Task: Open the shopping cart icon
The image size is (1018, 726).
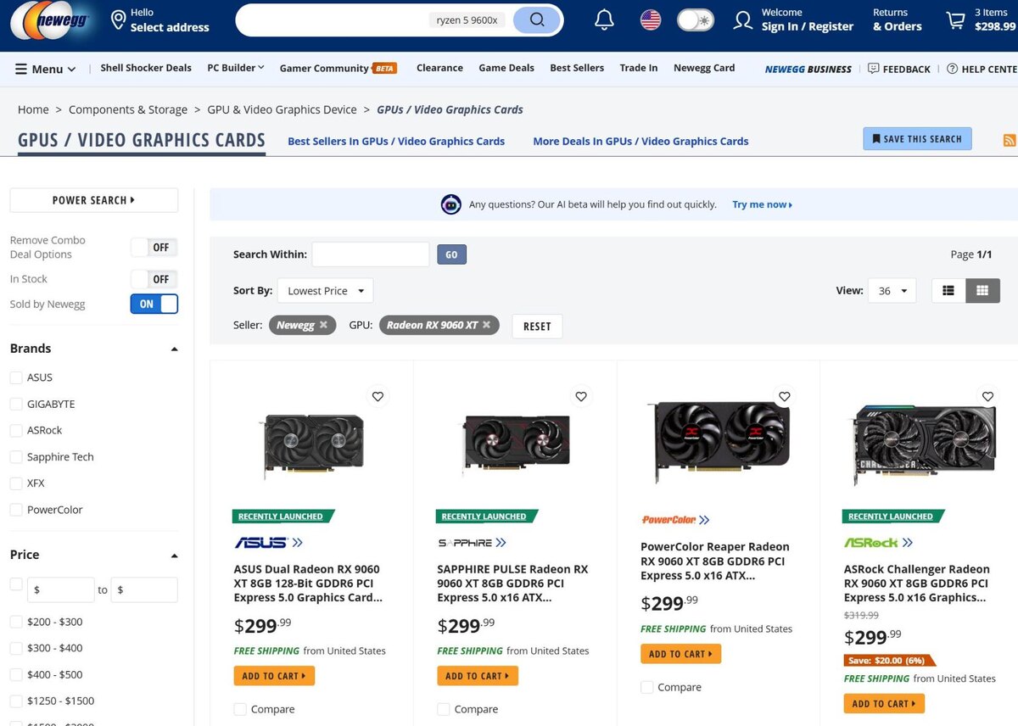Action: pos(956,20)
